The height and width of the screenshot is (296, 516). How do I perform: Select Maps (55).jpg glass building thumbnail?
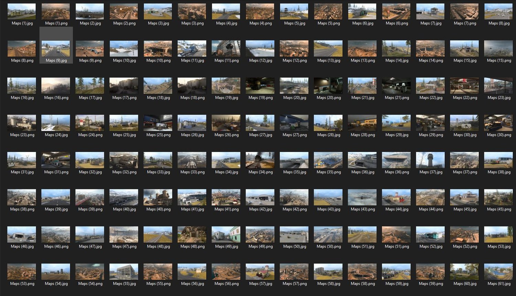[124, 272]
